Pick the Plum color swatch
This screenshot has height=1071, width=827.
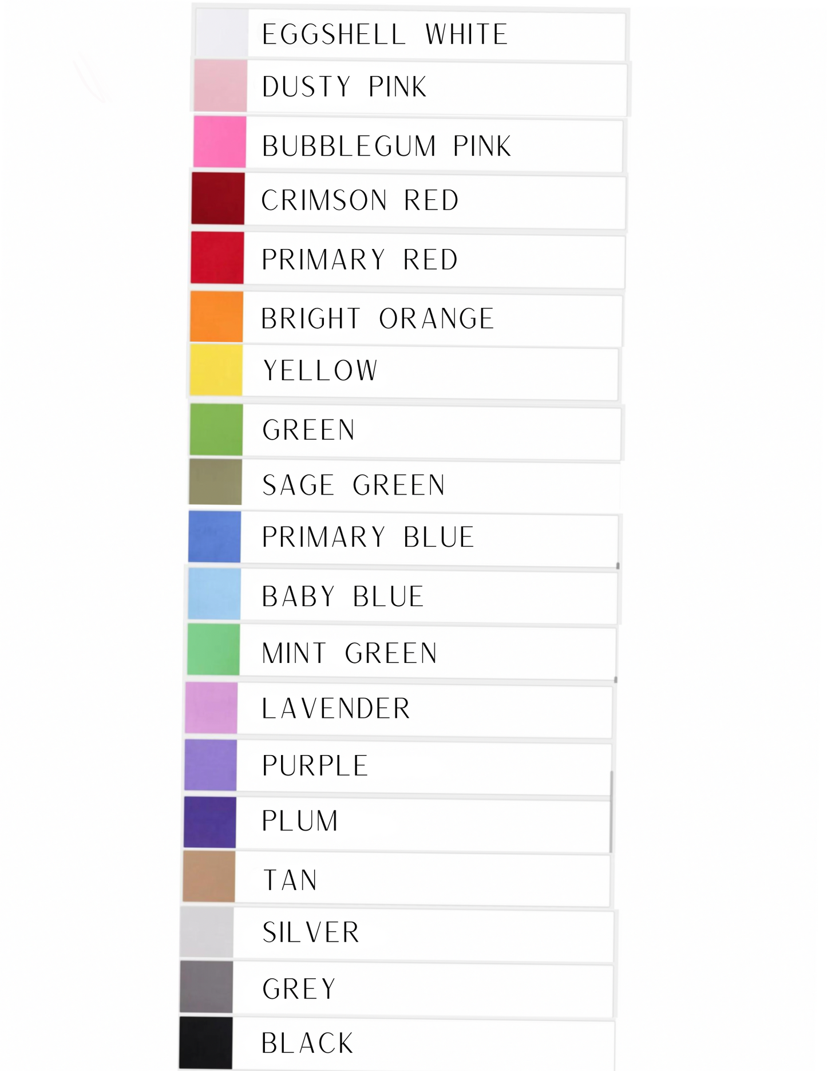[210, 822]
